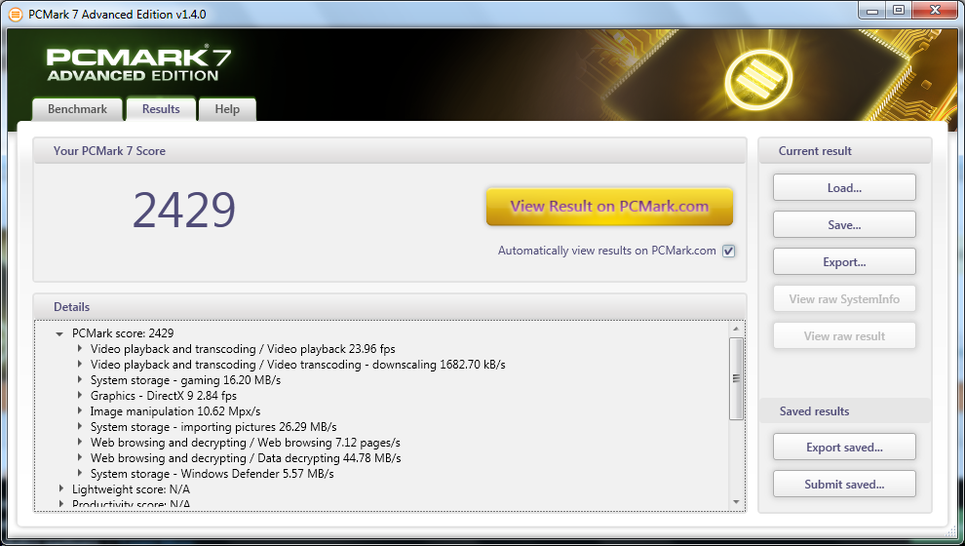Click Details scrollbar up arrow
Image resolution: width=965 pixels, height=546 pixels.
[x=736, y=329]
